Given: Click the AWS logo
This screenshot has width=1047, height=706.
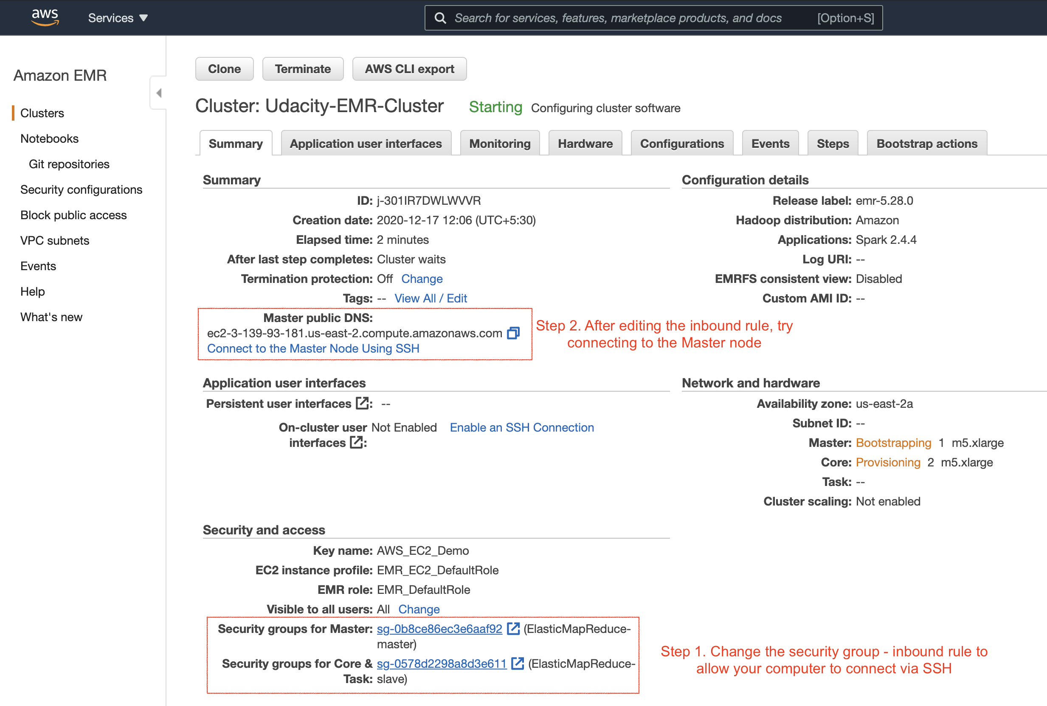Looking at the screenshot, I should coord(45,17).
